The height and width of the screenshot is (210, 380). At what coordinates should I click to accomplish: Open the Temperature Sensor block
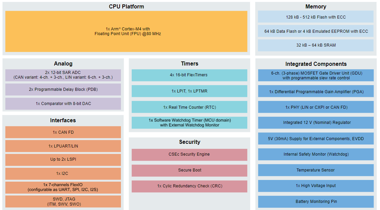coord(315,170)
